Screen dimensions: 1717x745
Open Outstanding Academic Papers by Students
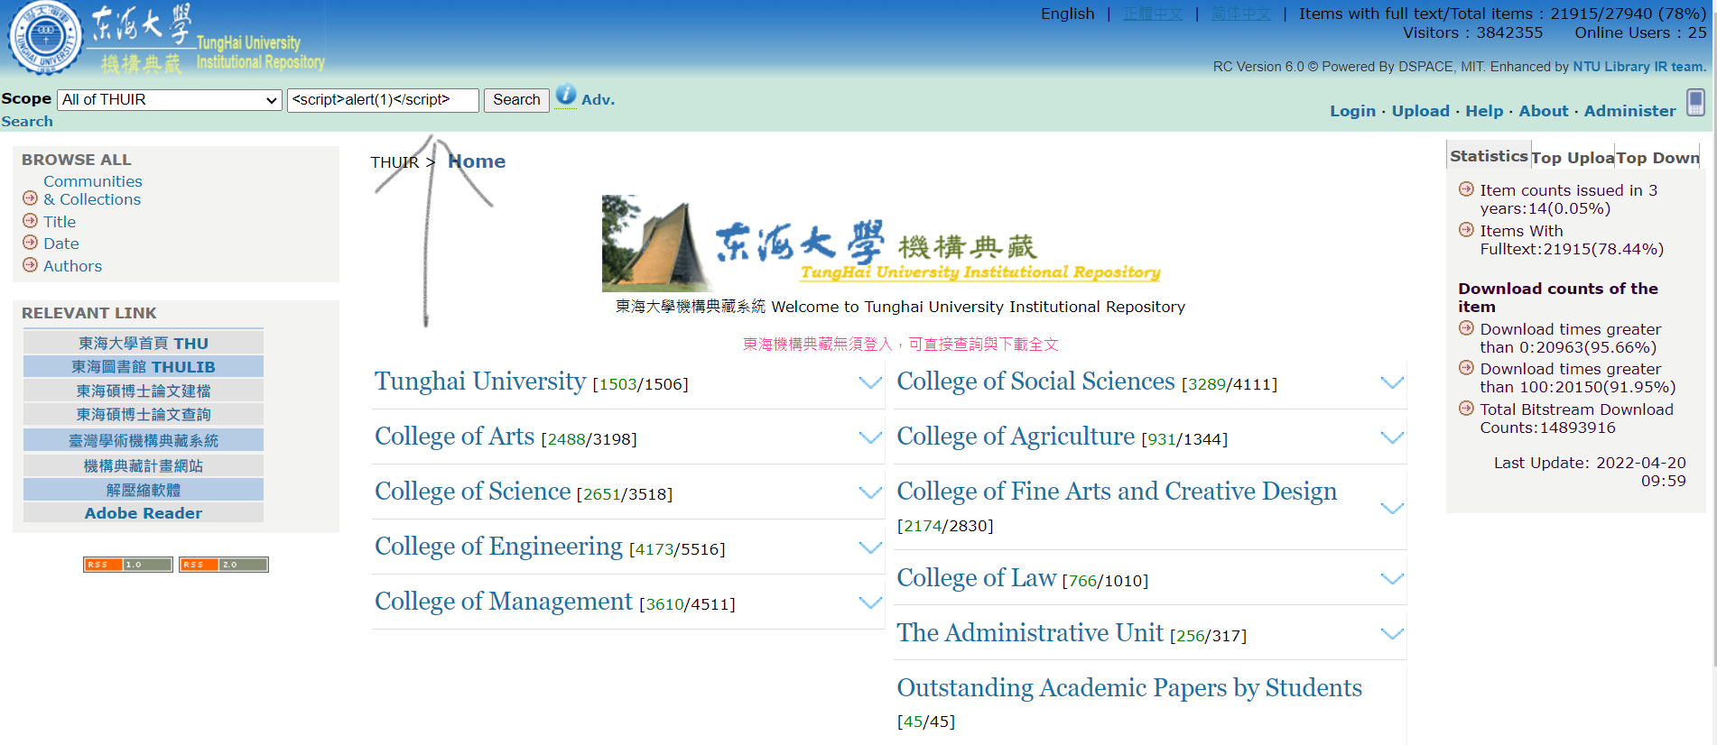pyautogui.click(x=1129, y=688)
